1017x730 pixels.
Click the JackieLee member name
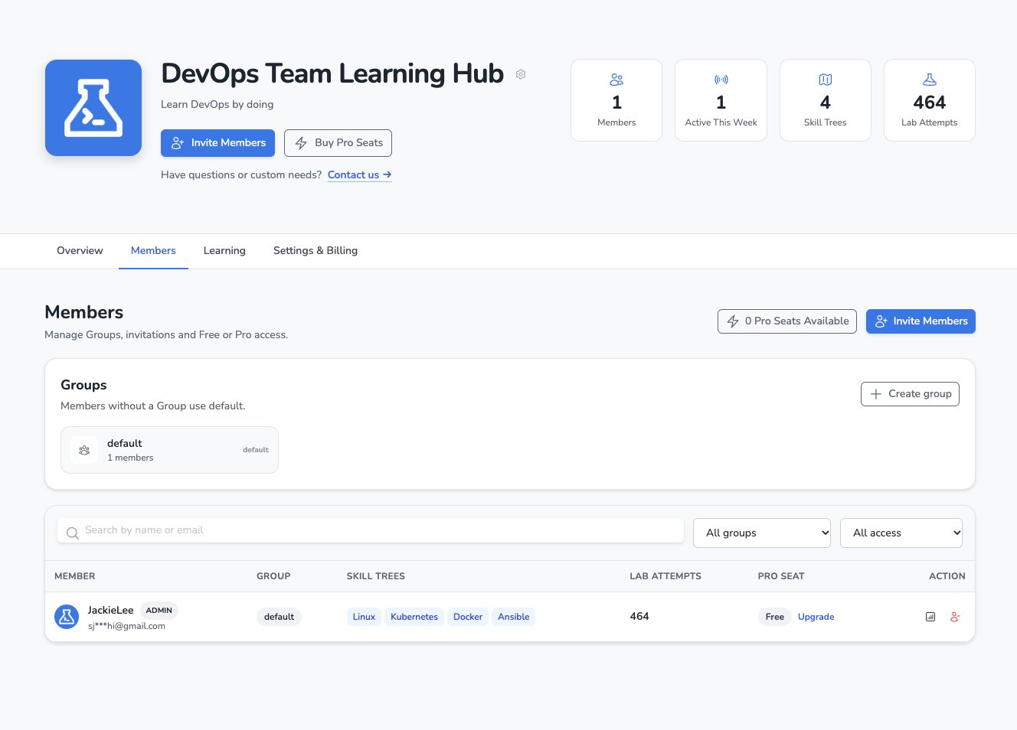110,610
